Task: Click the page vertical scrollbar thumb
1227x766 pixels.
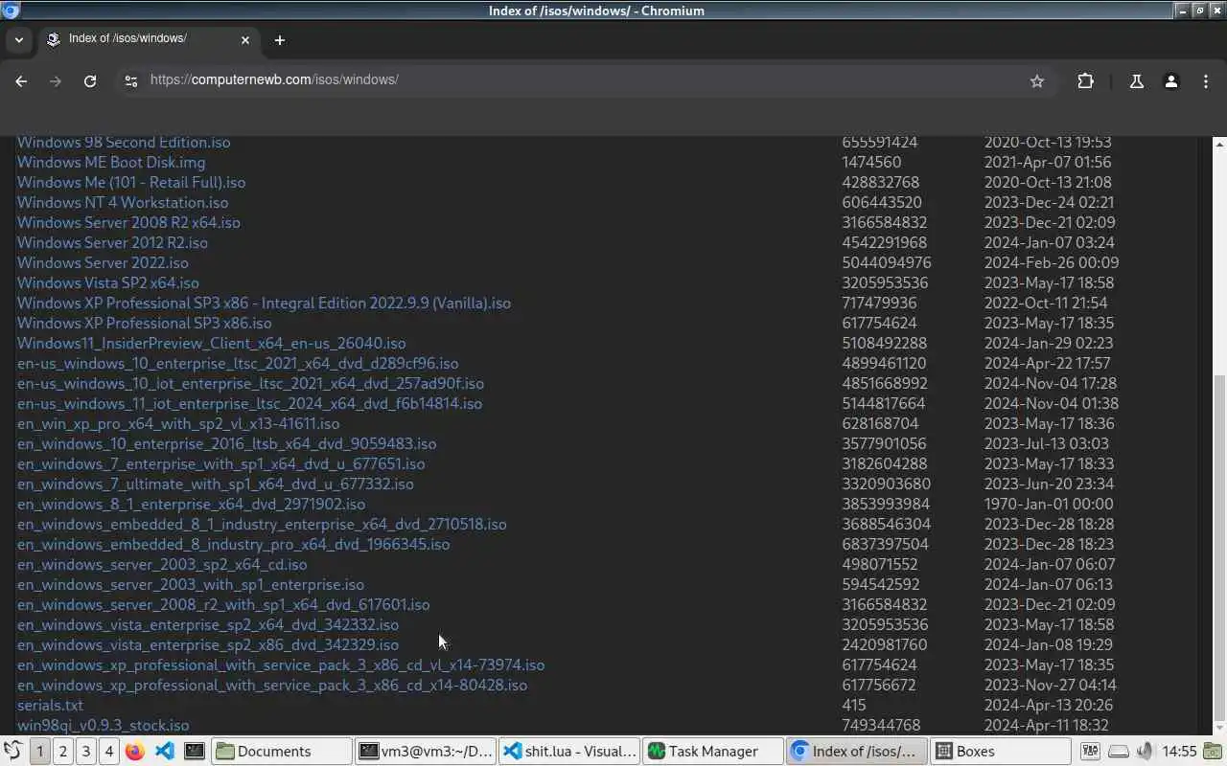Action: click(1218, 546)
